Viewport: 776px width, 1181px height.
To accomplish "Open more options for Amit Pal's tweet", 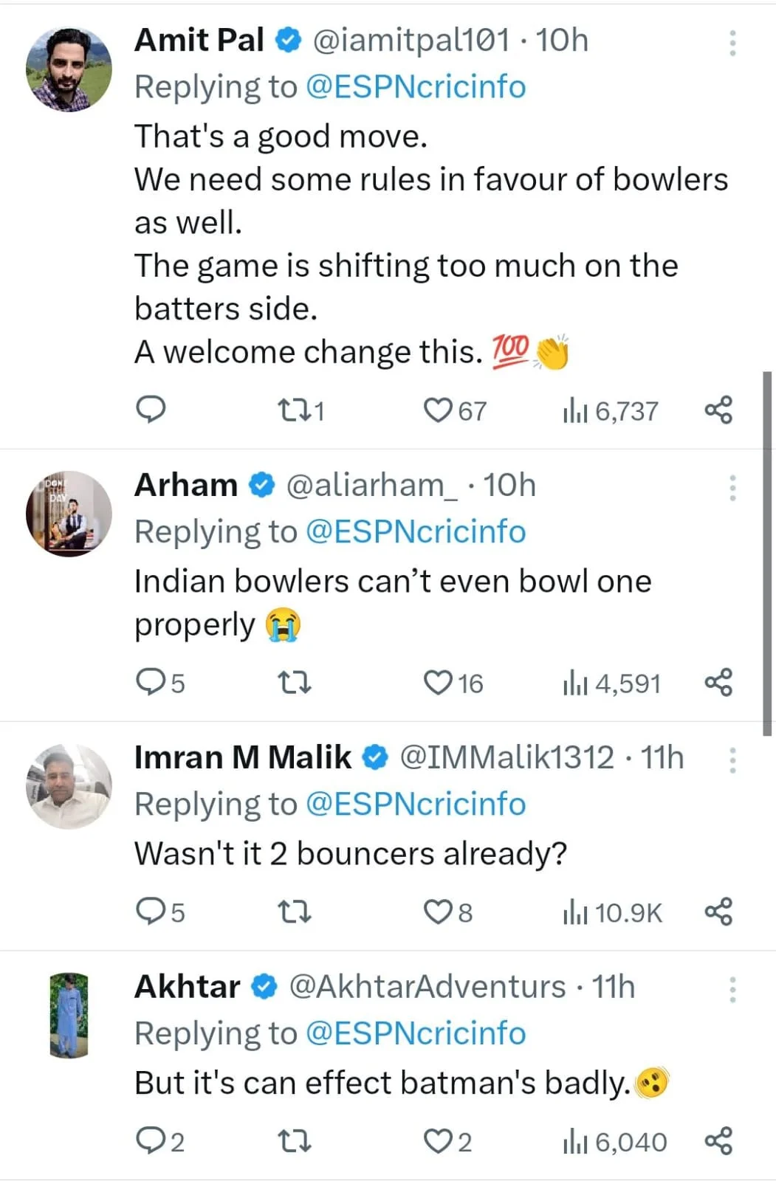I will tap(732, 44).
